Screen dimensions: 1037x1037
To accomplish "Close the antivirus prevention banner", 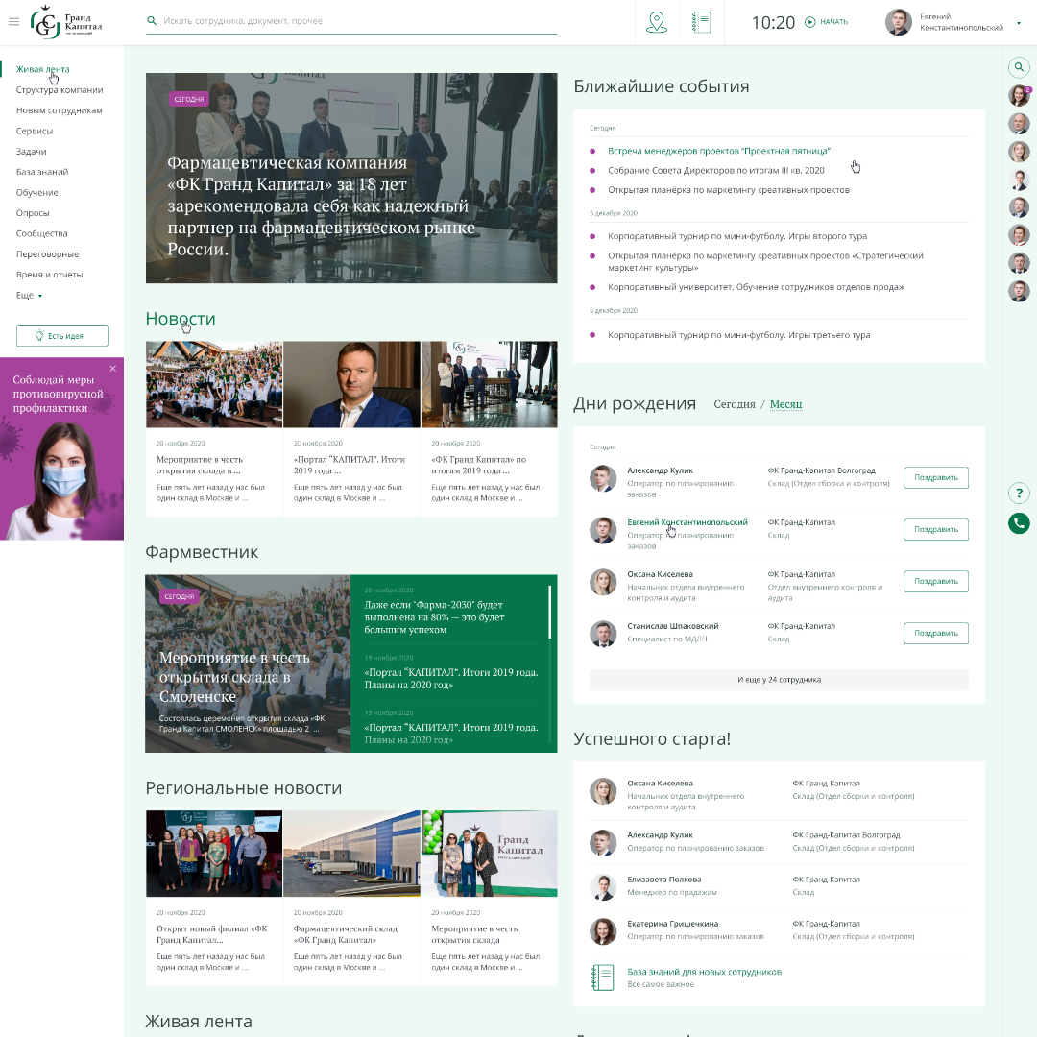I will (113, 369).
